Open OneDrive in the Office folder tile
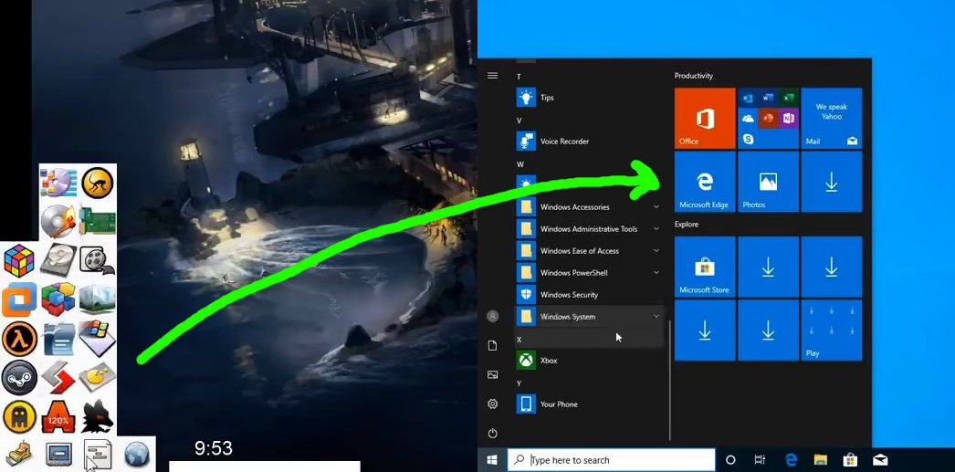 click(748, 118)
